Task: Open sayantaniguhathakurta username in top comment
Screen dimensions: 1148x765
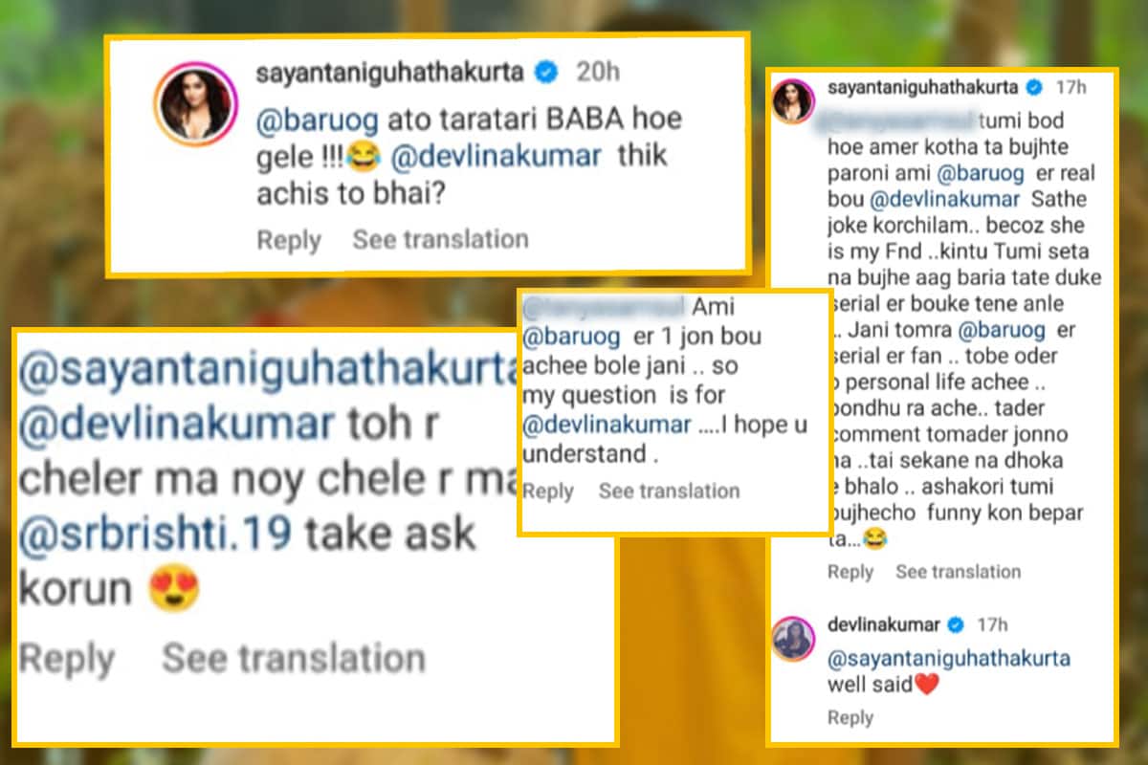Action: (393, 72)
